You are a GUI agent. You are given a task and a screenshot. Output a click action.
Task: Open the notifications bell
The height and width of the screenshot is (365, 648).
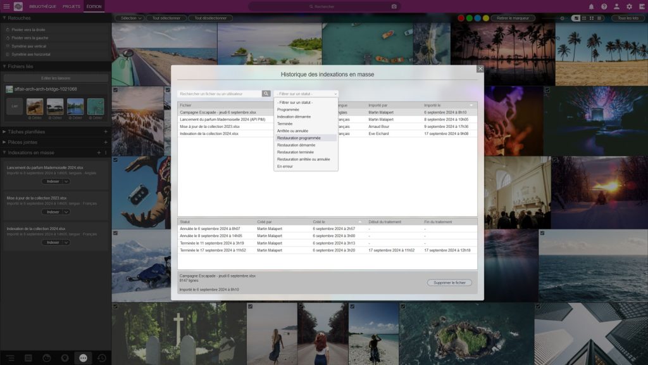(x=592, y=6)
